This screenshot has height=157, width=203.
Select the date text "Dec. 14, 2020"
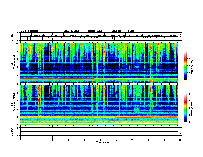tap(72, 31)
